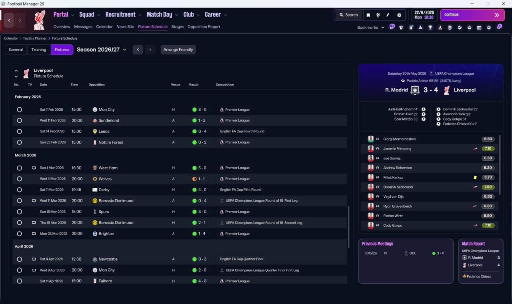Switch to the Training tab

[39, 50]
